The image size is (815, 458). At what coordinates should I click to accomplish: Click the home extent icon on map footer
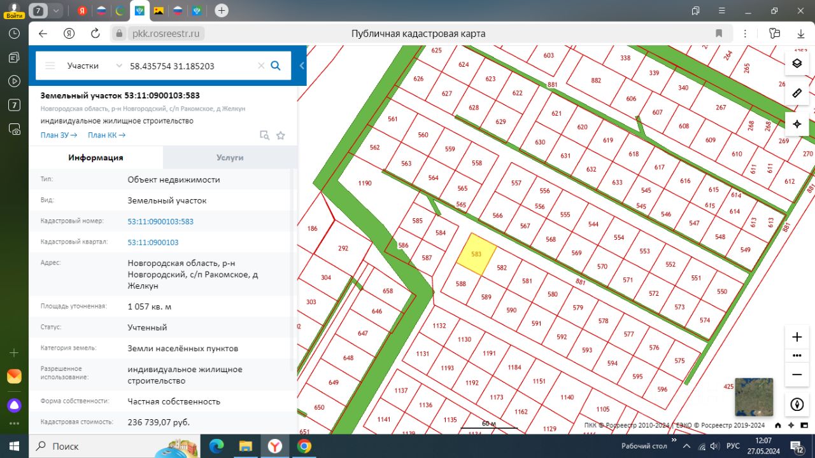(778, 426)
